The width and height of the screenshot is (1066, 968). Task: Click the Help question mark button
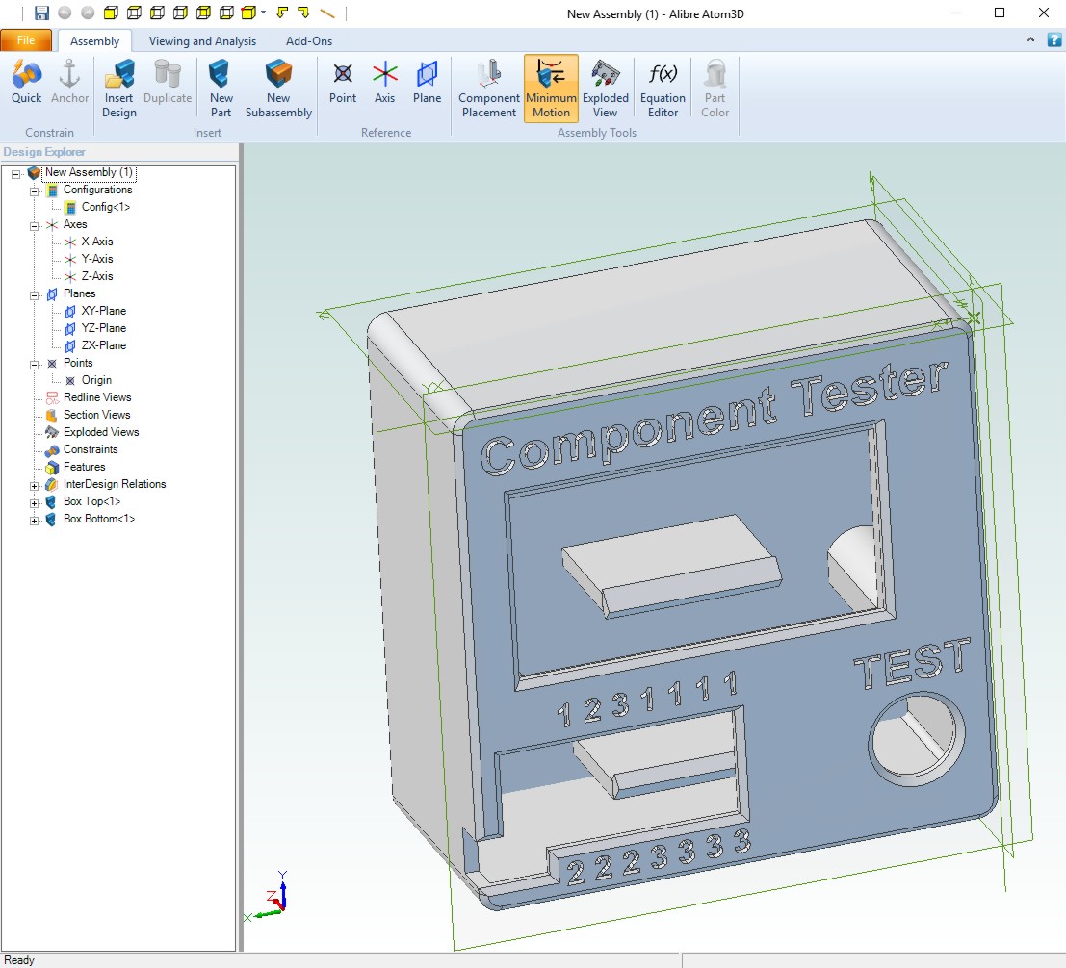pos(1053,40)
